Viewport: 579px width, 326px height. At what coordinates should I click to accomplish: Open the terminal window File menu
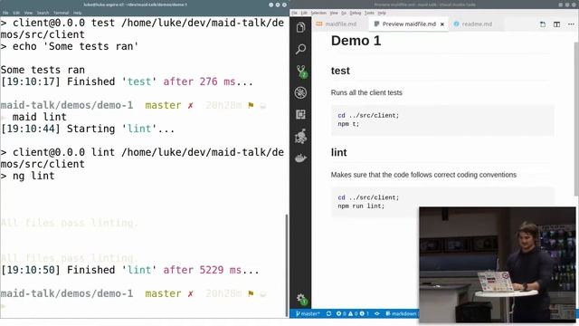[5, 13]
